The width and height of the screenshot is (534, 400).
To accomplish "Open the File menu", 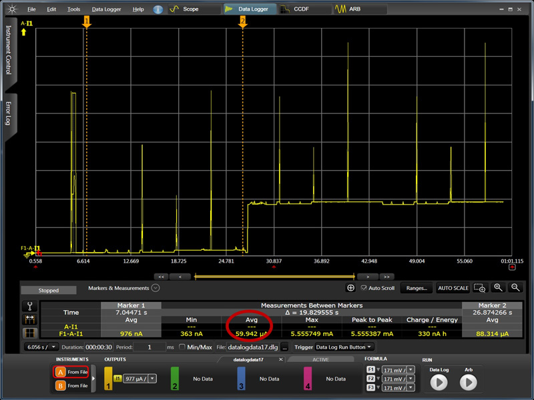I will (31, 9).
